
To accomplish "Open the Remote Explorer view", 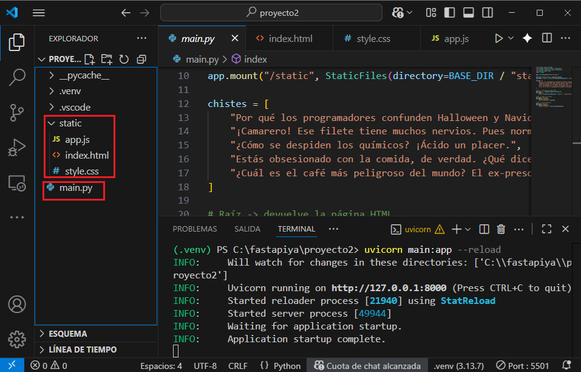I will [16, 183].
